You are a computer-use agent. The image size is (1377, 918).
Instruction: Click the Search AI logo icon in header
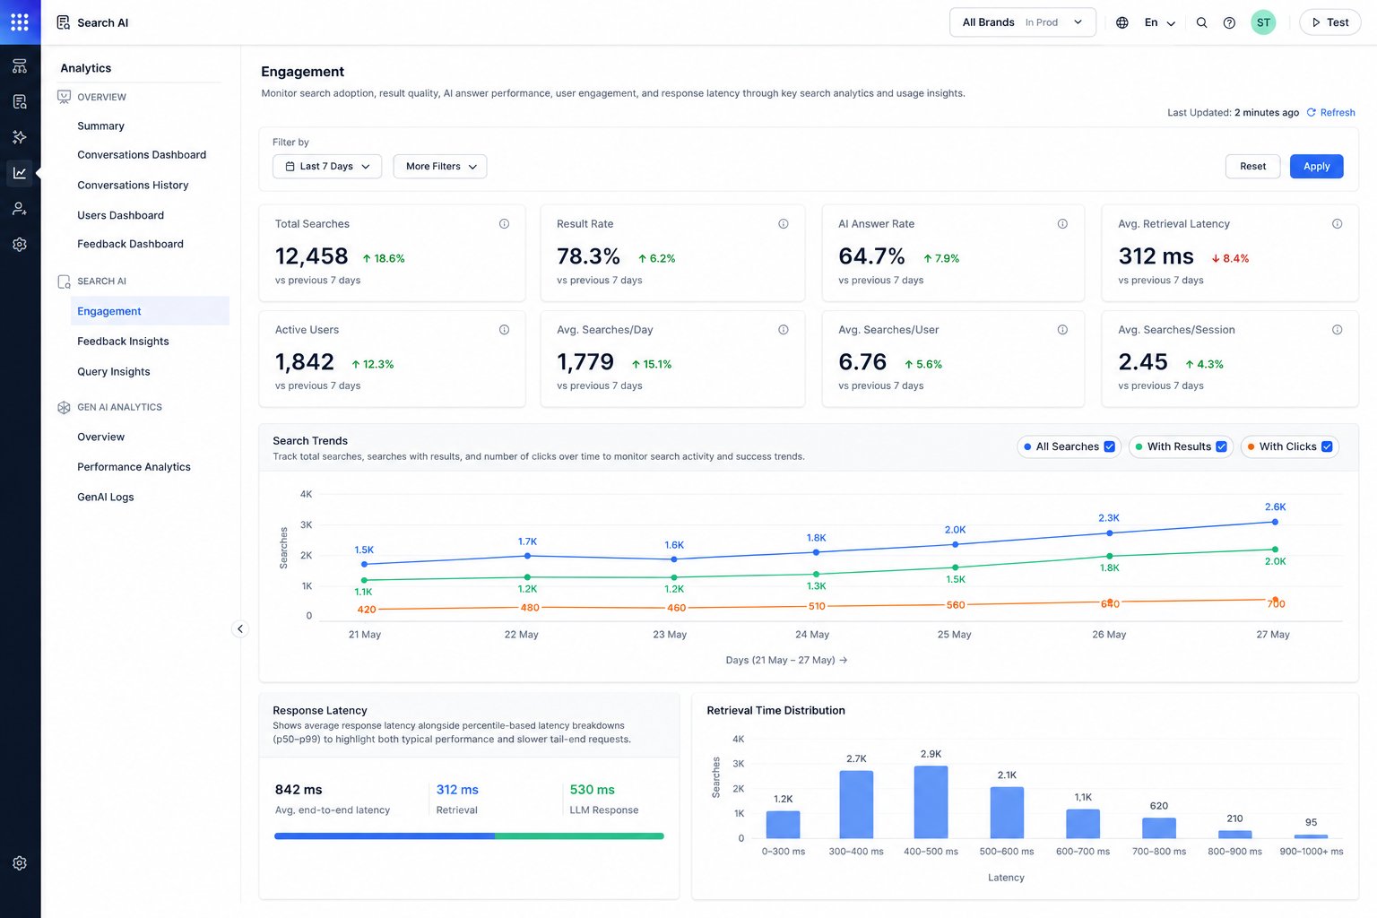(64, 22)
